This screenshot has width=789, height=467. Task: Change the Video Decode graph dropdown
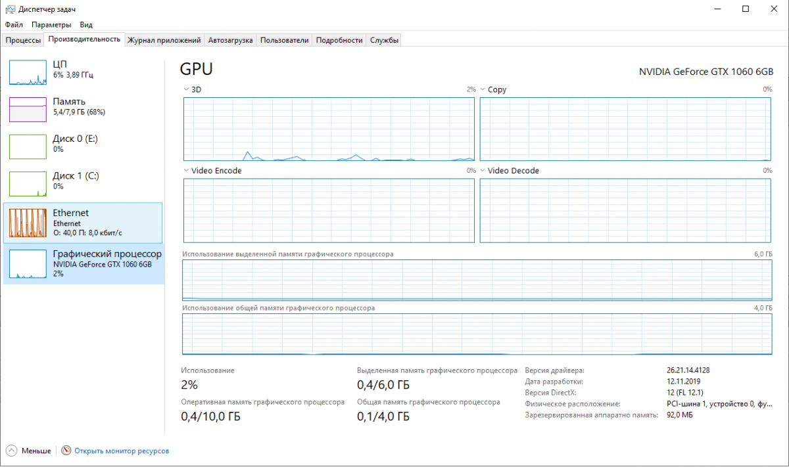click(x=483, y=171)
